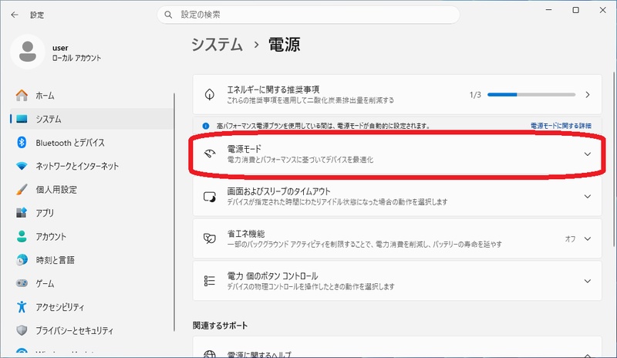The width and height of the screenshot is (617, 358).
Task: Open ホーム in the sidebar
Action: [x=91, y=96]
